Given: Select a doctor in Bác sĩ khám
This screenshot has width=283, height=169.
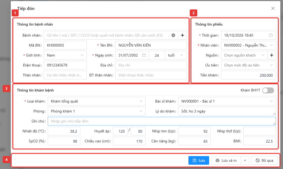Looking at the screenshot, I should pyautogui.click(x=227, y=101).
